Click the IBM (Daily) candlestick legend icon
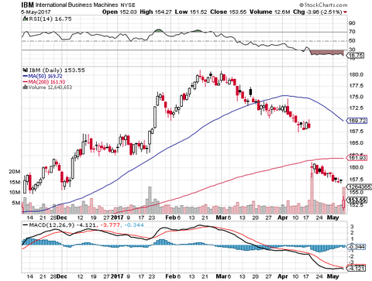Image resolution: width=372 pixels, height=281 pixels. [x=26, y=70]
